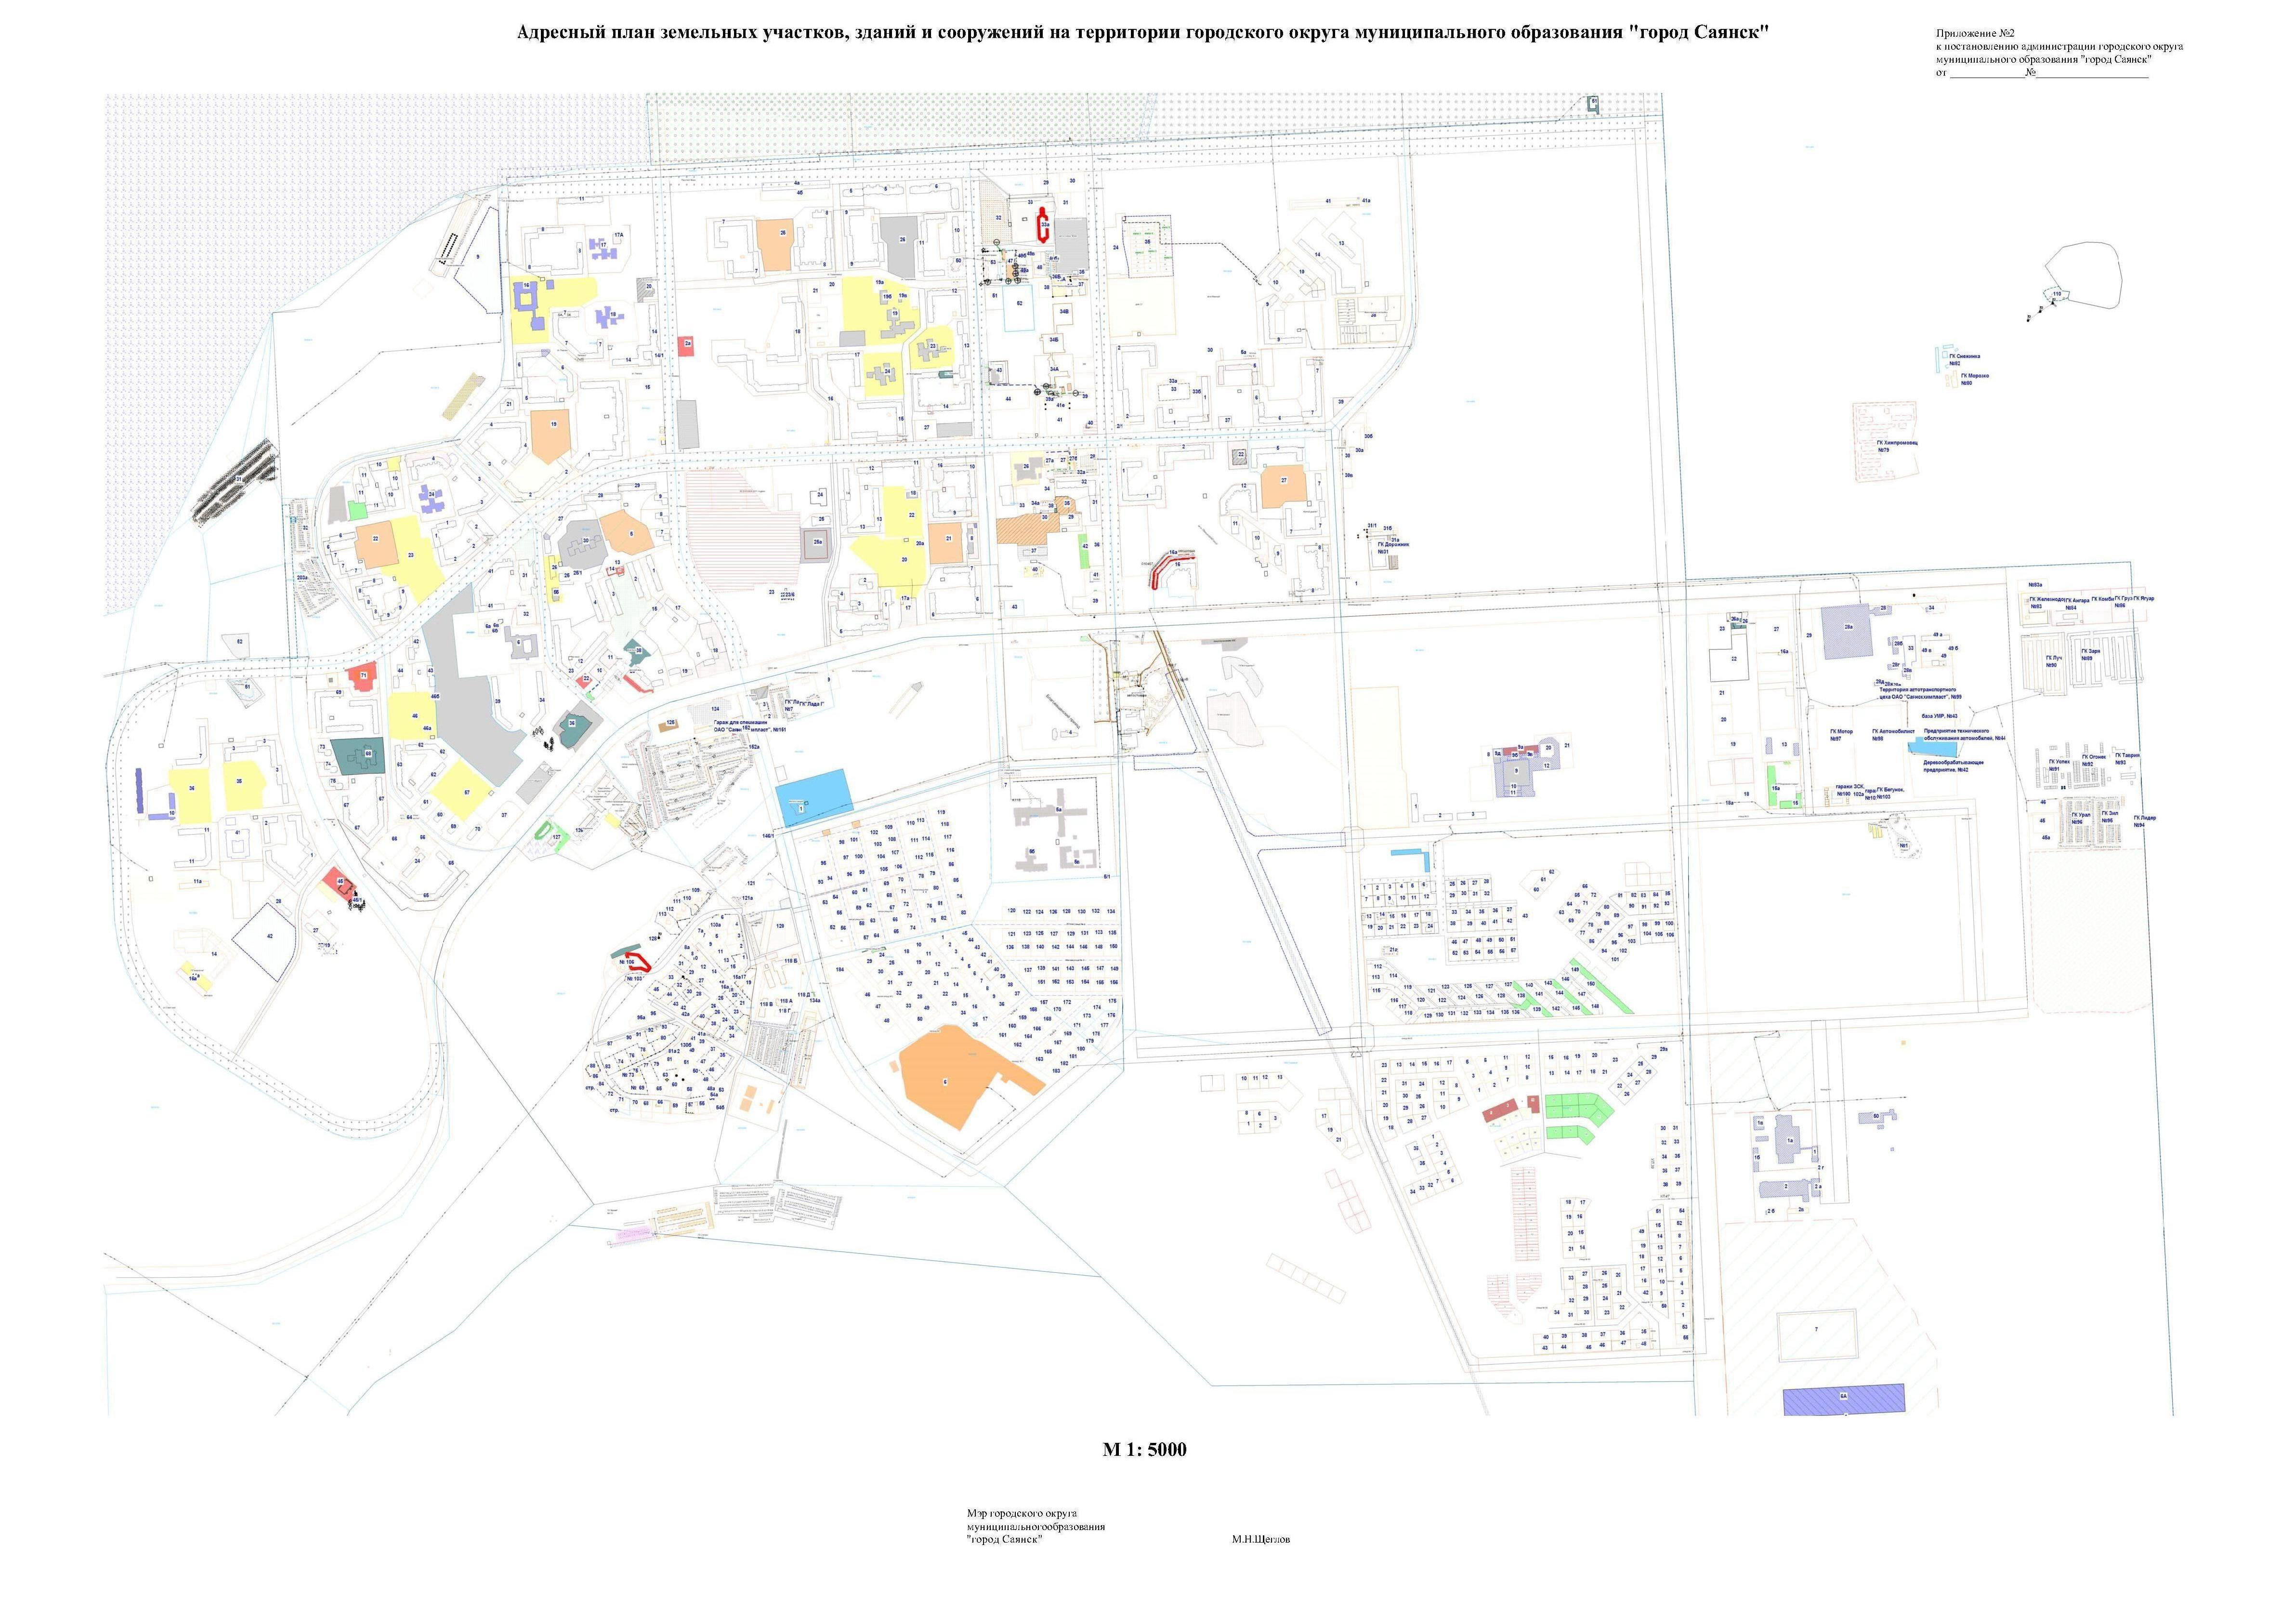Click the plot number 110 near outlined area
Viewport: 2296px width, 1624px height.
click(x=2056, y=294)
